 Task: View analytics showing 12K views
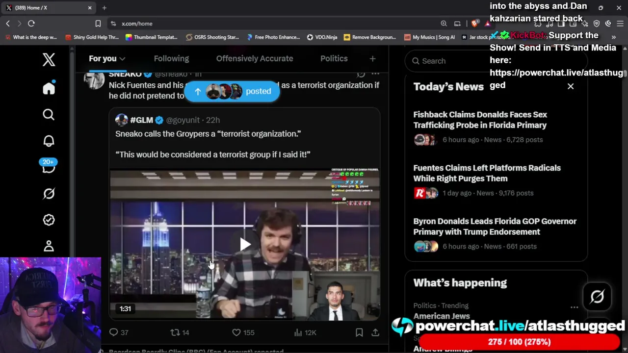click(305, 332)
